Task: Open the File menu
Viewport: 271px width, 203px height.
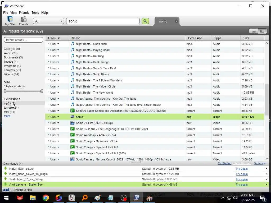Action: tap(6, 13)
